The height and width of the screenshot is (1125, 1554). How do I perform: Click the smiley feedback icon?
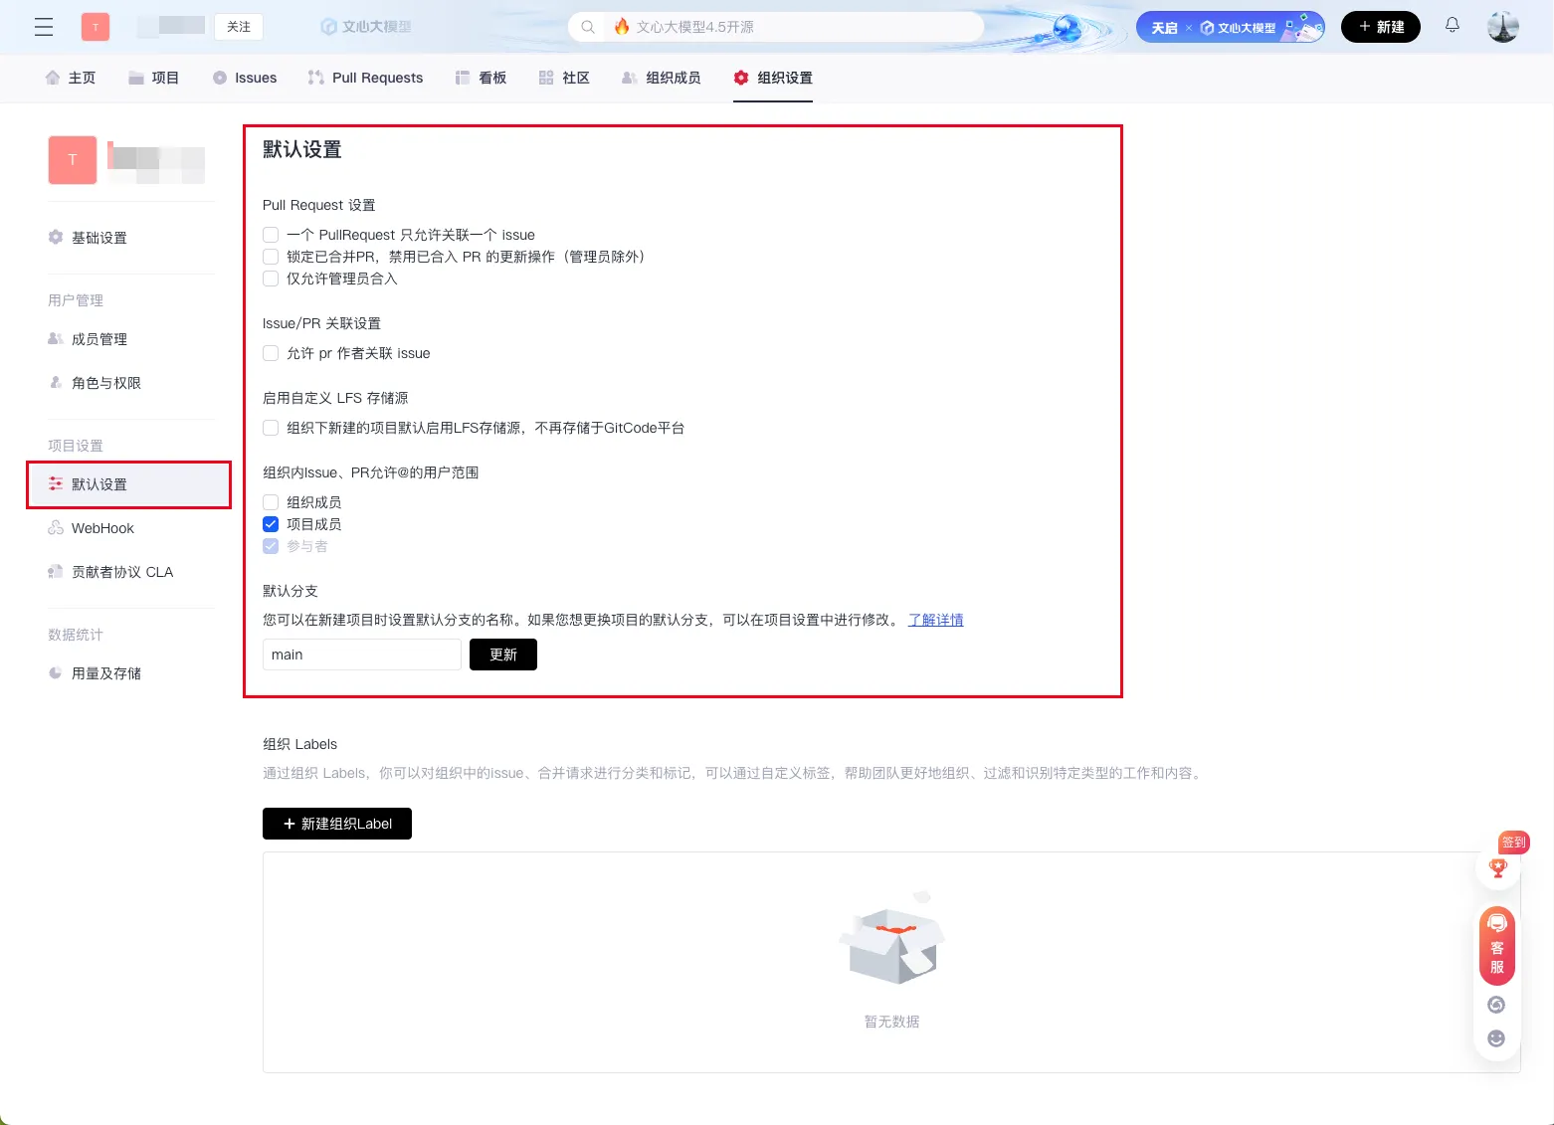coord(1496,1038)
